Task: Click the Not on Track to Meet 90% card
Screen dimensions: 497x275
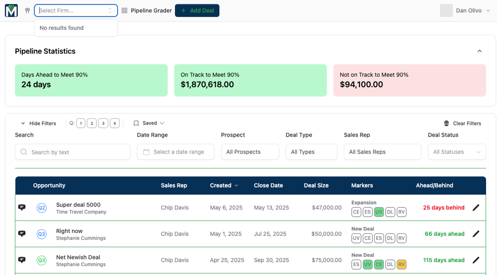Action: click(x=409, y=80)
